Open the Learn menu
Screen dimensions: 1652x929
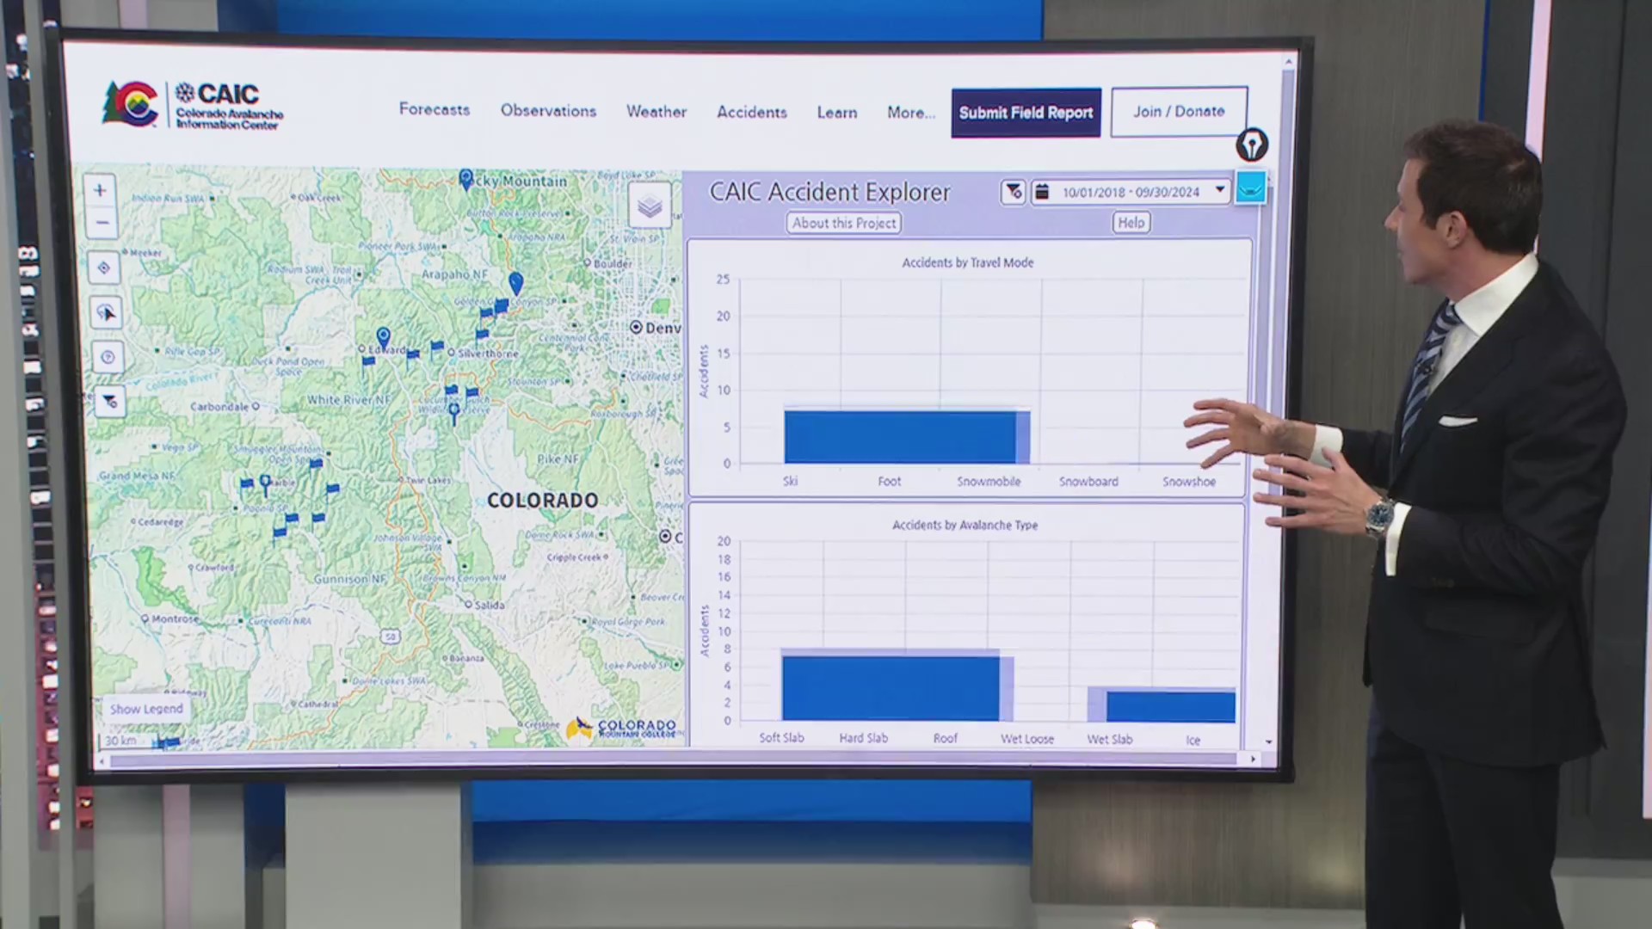click(837, 113)
